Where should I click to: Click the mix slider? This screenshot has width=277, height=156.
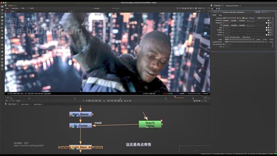251,47
